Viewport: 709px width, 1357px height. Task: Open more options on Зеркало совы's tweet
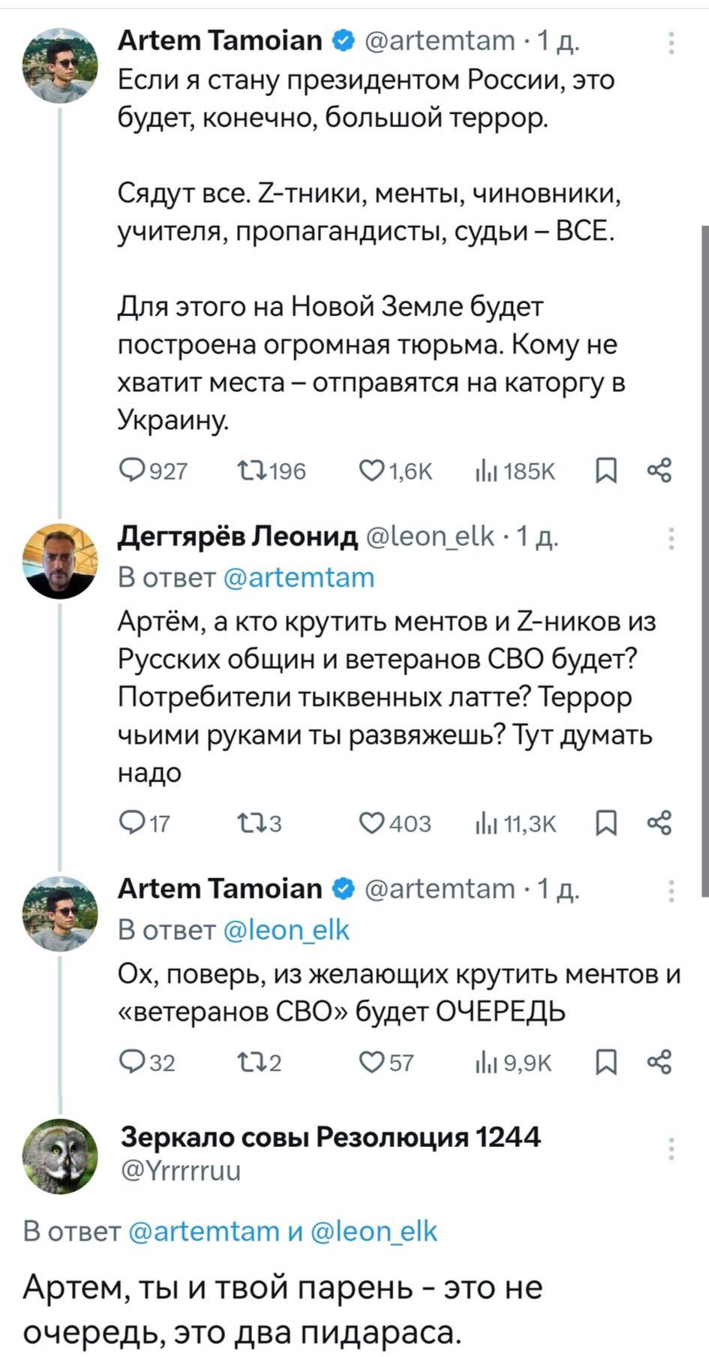[x=671, y=1149]
